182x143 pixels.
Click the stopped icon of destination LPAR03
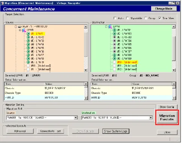tap(115, 37)
